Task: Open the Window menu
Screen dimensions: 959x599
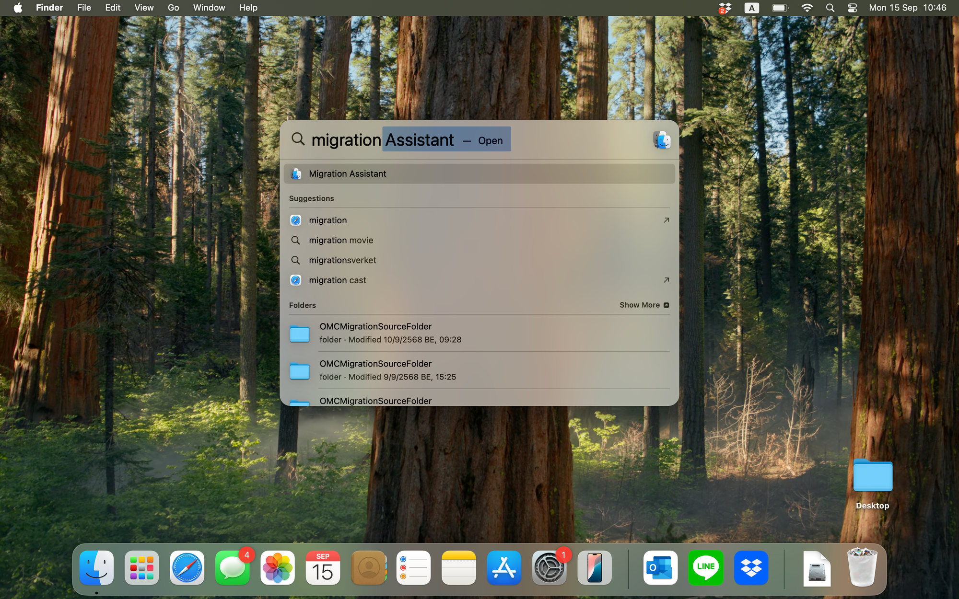Action: pos(209,8)
